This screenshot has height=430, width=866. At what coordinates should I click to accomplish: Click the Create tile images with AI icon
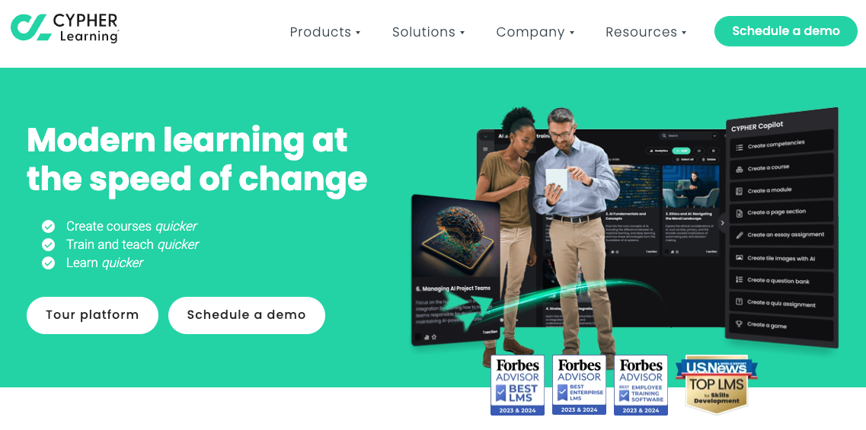click(740, 258)
